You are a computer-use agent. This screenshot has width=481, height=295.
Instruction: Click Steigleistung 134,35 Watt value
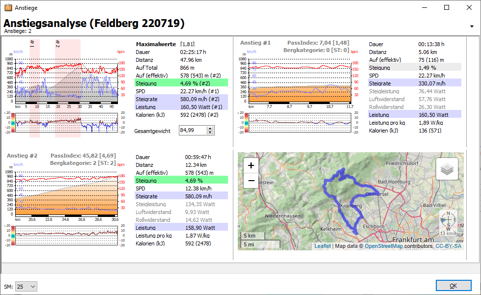pos(200,204)
